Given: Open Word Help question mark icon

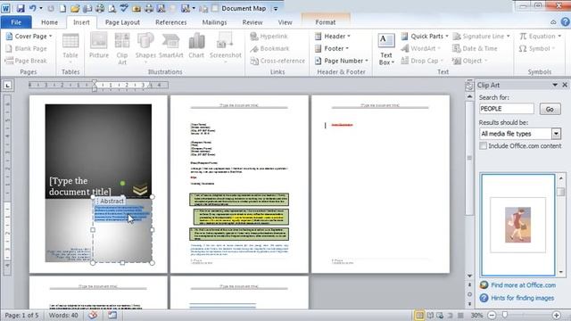Looking at the screenshot, I should (x=565, y=22).
